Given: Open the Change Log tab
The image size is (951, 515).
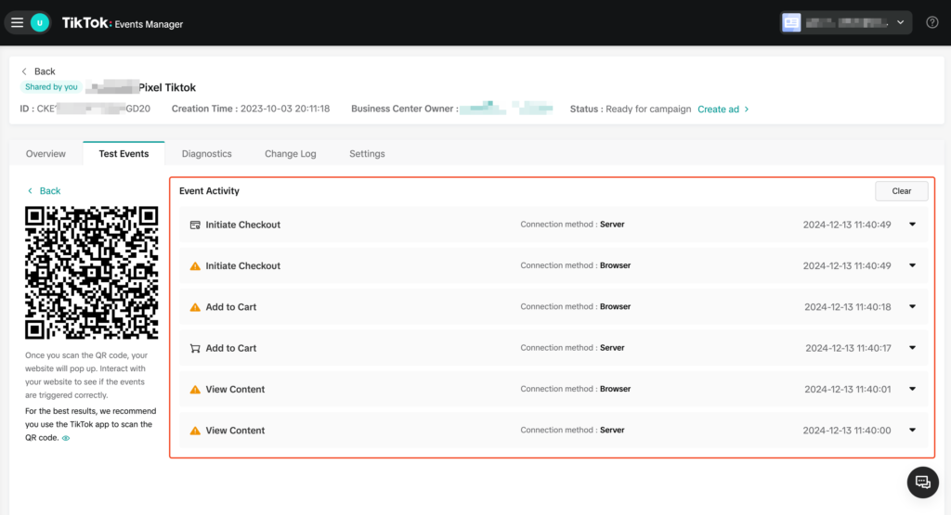Looking at the screenshot, I should [291, 153].
